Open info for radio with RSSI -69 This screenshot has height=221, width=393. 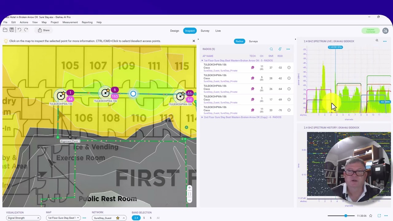pos(289,99)
